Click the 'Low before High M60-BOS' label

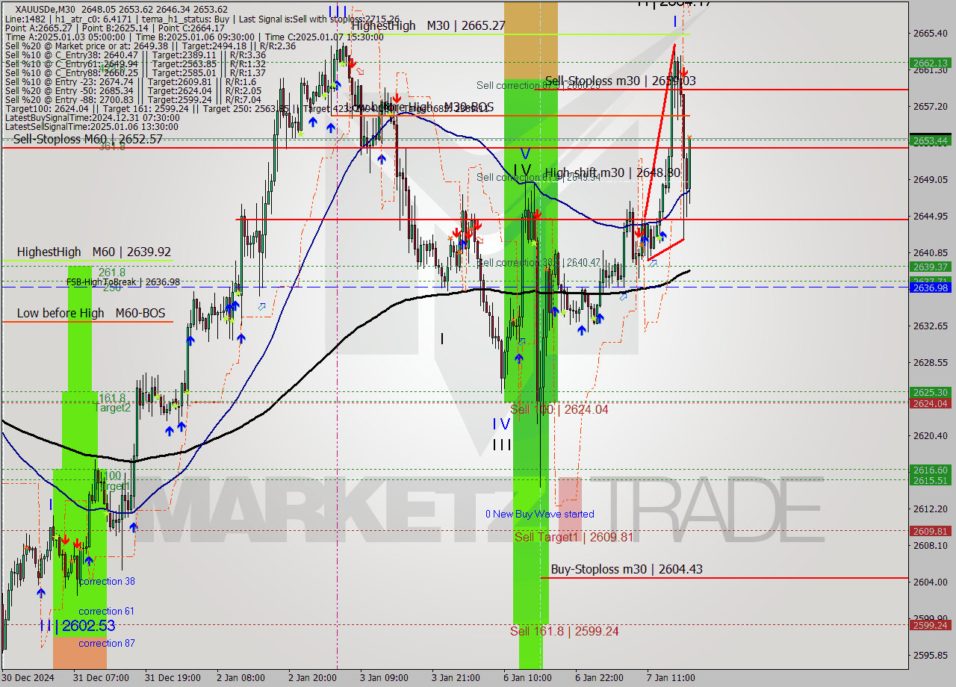[x=91, y=313]
